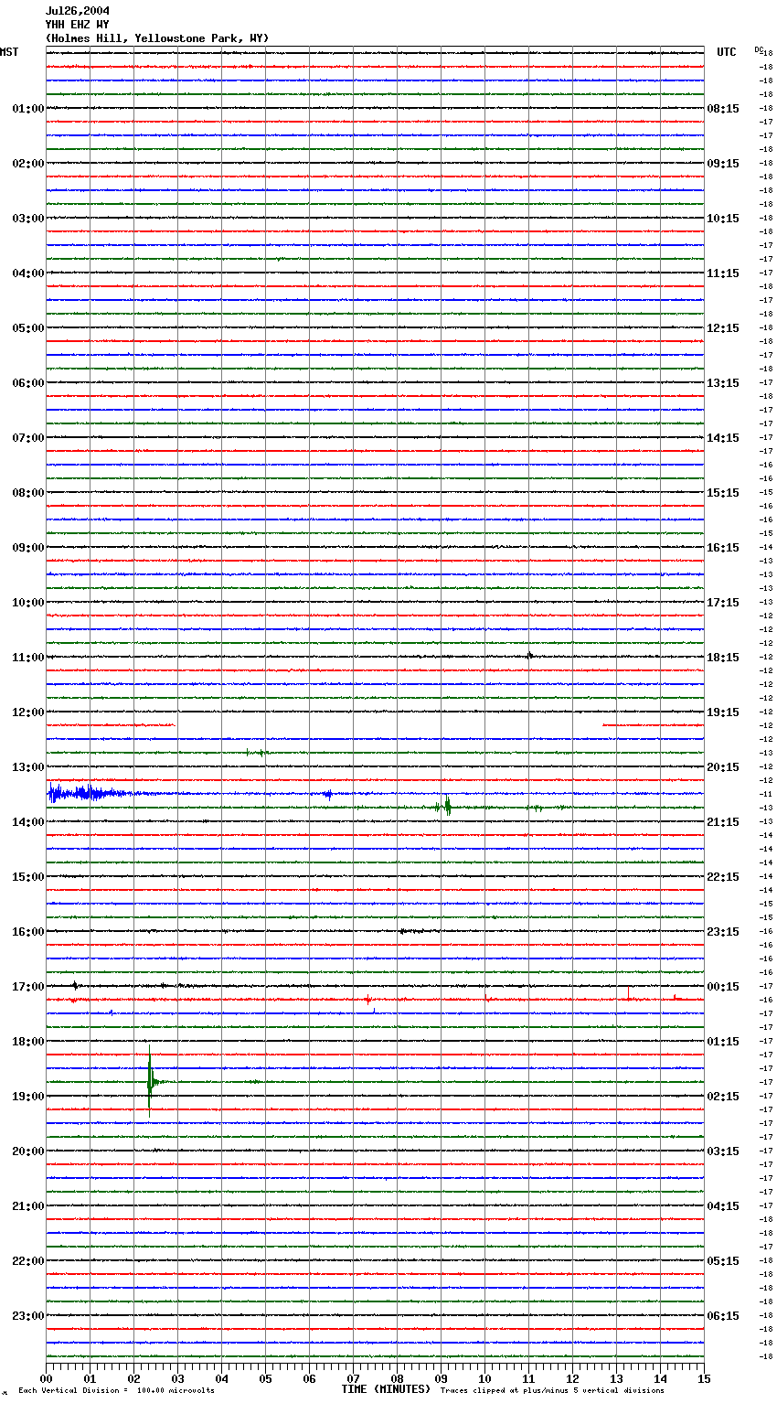Select the 16:00 MST time label
This screenshot has height=1403, width=777.
(x=27, y=932)
